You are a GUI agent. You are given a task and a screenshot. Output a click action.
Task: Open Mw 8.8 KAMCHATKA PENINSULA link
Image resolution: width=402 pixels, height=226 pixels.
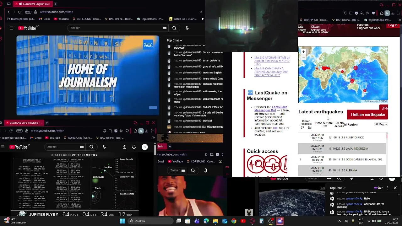point(271,72)
